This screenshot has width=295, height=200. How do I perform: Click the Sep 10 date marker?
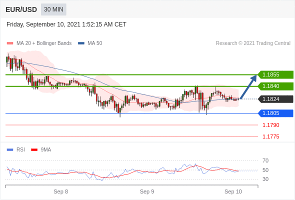point(233,191)
